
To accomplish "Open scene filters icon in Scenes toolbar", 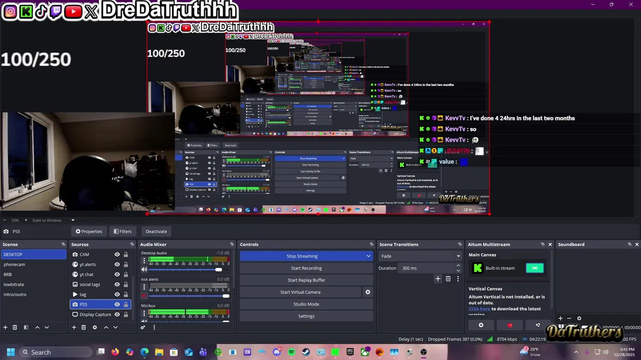I will tap(26, 327).
